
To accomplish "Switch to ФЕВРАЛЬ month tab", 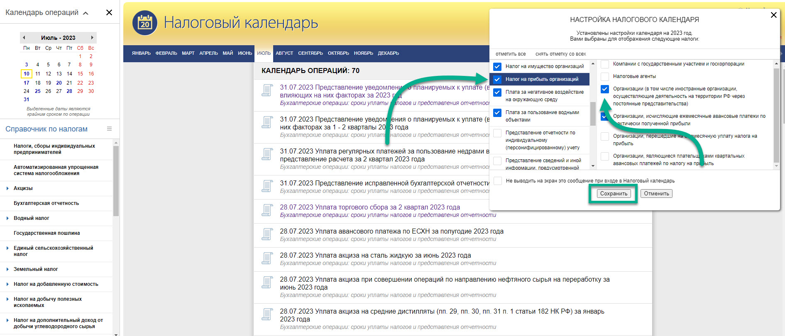I will pos(166,53).
